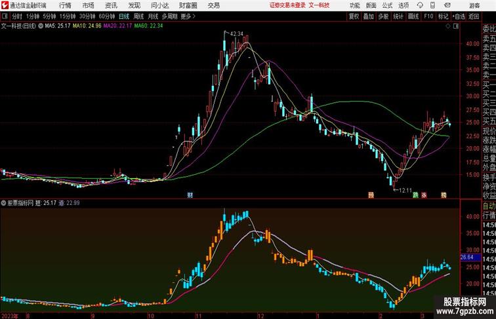
Task: Switch to the 60分钟 period tab
Action: tap(107, 16)
